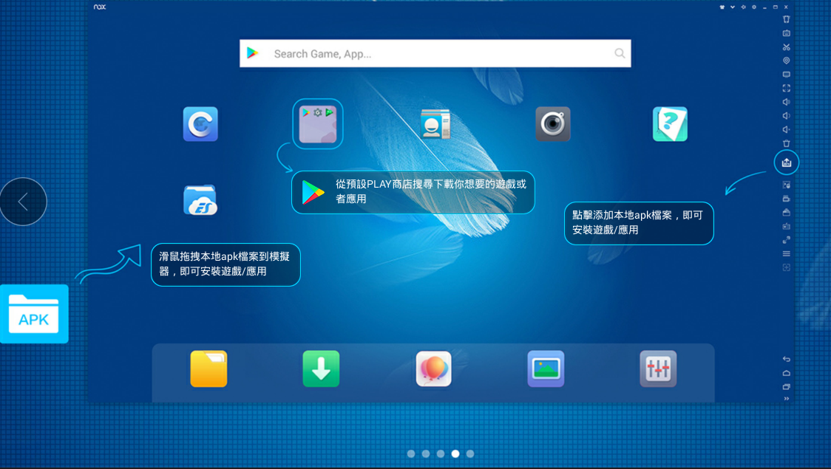Expand the sidebar double-chevron at bottom
This screenshot has height=469, width=831.
pyautogui.click(x=787, y=399)
